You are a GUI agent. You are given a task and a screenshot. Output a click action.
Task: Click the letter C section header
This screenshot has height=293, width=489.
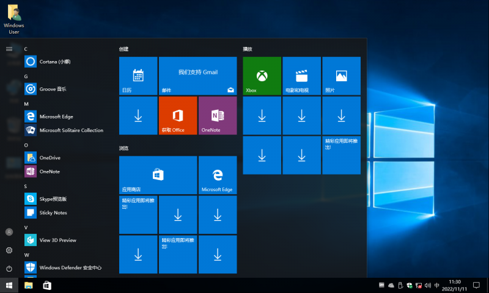pyautogui.click(x=26, y=49)
